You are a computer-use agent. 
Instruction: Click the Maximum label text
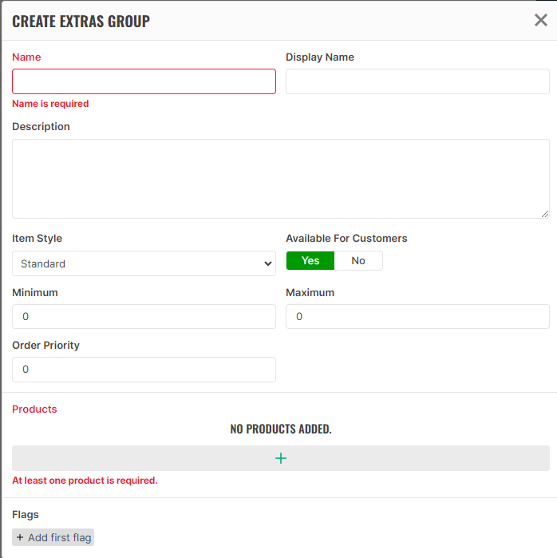click(x=310, y=293)
